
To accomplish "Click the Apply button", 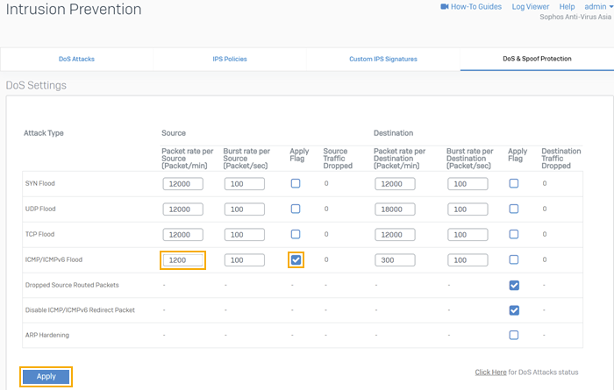I will (x=46, y=376).
